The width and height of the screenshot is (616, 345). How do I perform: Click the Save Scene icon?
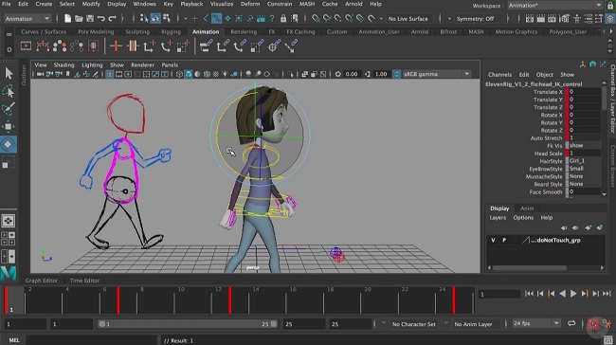pyautogui.click(x=90, y=18)
